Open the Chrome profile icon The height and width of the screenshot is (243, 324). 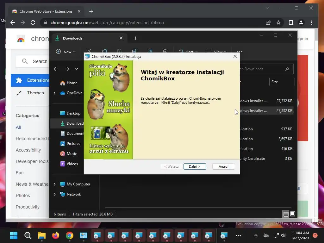click(301, 22)
